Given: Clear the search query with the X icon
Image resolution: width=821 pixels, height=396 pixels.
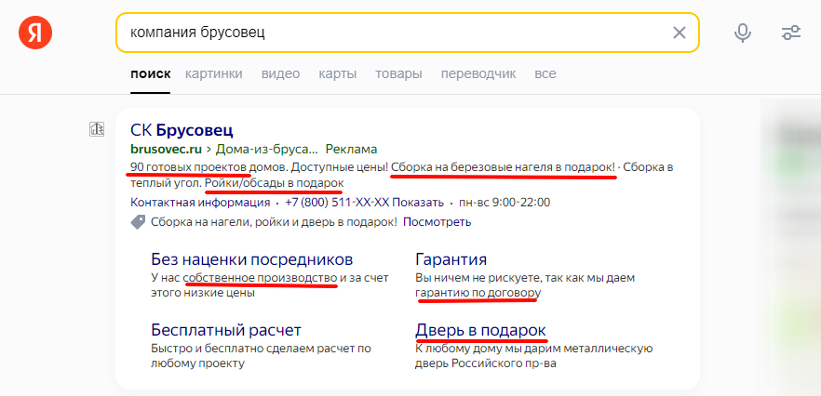Looking at the screenshot, I should tap(680, 33).
